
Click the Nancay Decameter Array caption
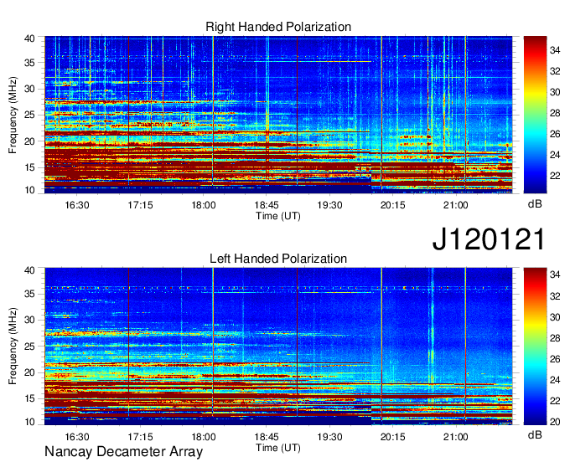click(x=123, y=452)
